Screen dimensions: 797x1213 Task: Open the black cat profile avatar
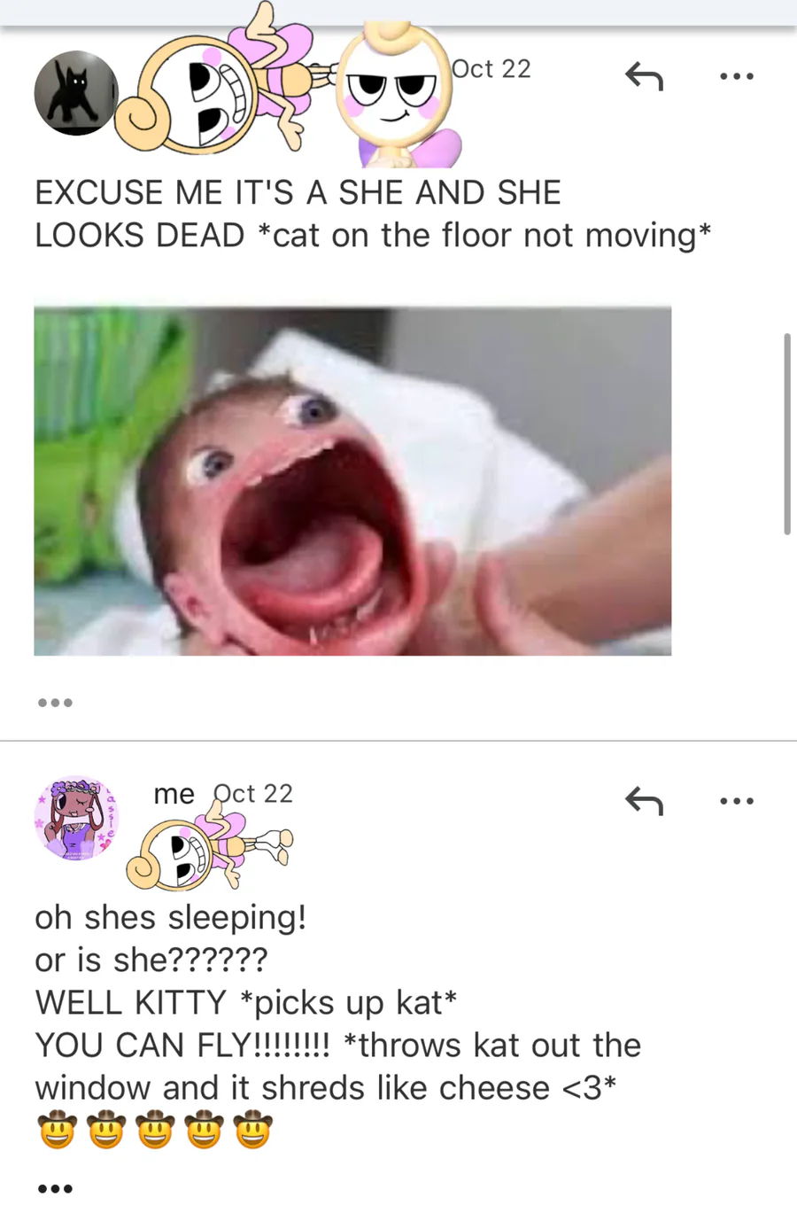(x=75, y=92)
